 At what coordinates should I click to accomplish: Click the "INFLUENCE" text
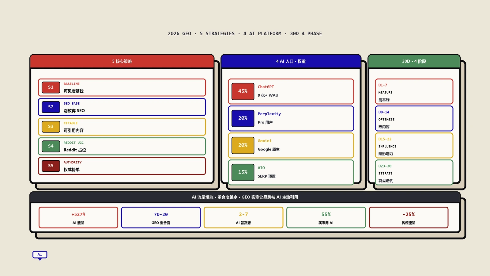(387, 147)
